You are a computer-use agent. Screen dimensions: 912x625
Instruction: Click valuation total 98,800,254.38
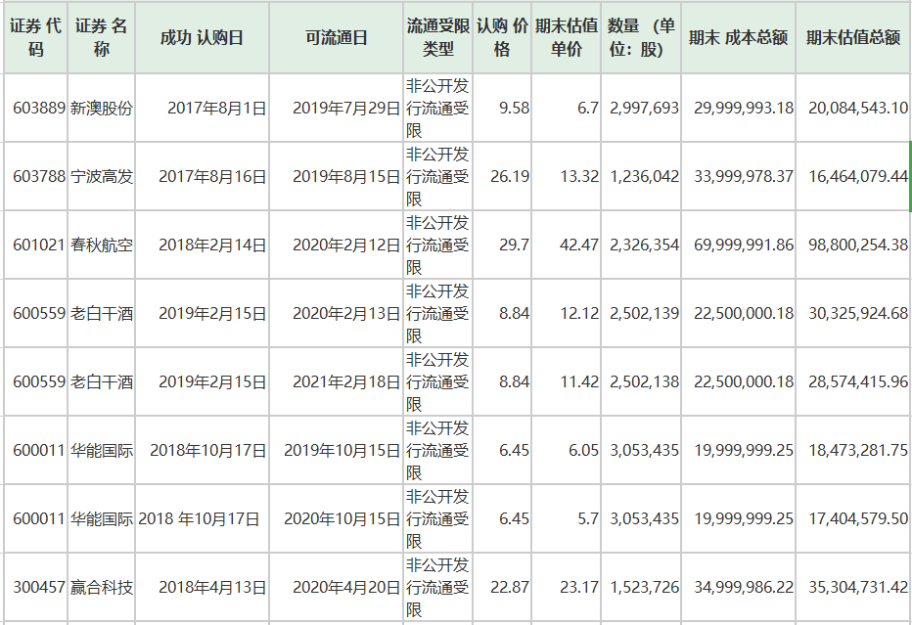tap(858, 245)
